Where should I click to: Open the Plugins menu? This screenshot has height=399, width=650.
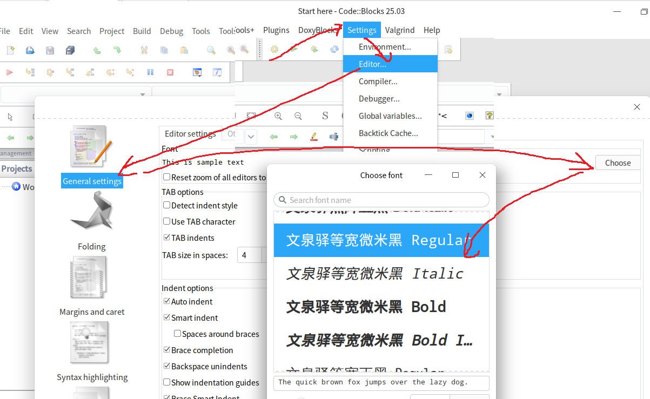276,30
